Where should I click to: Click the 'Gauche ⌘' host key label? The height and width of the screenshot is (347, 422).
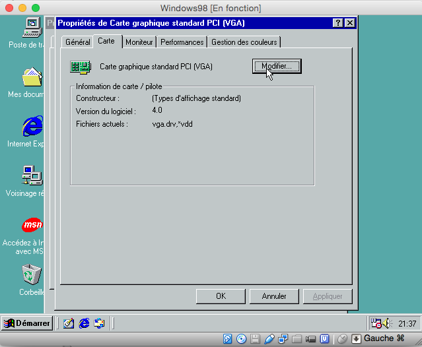point(384,338)
